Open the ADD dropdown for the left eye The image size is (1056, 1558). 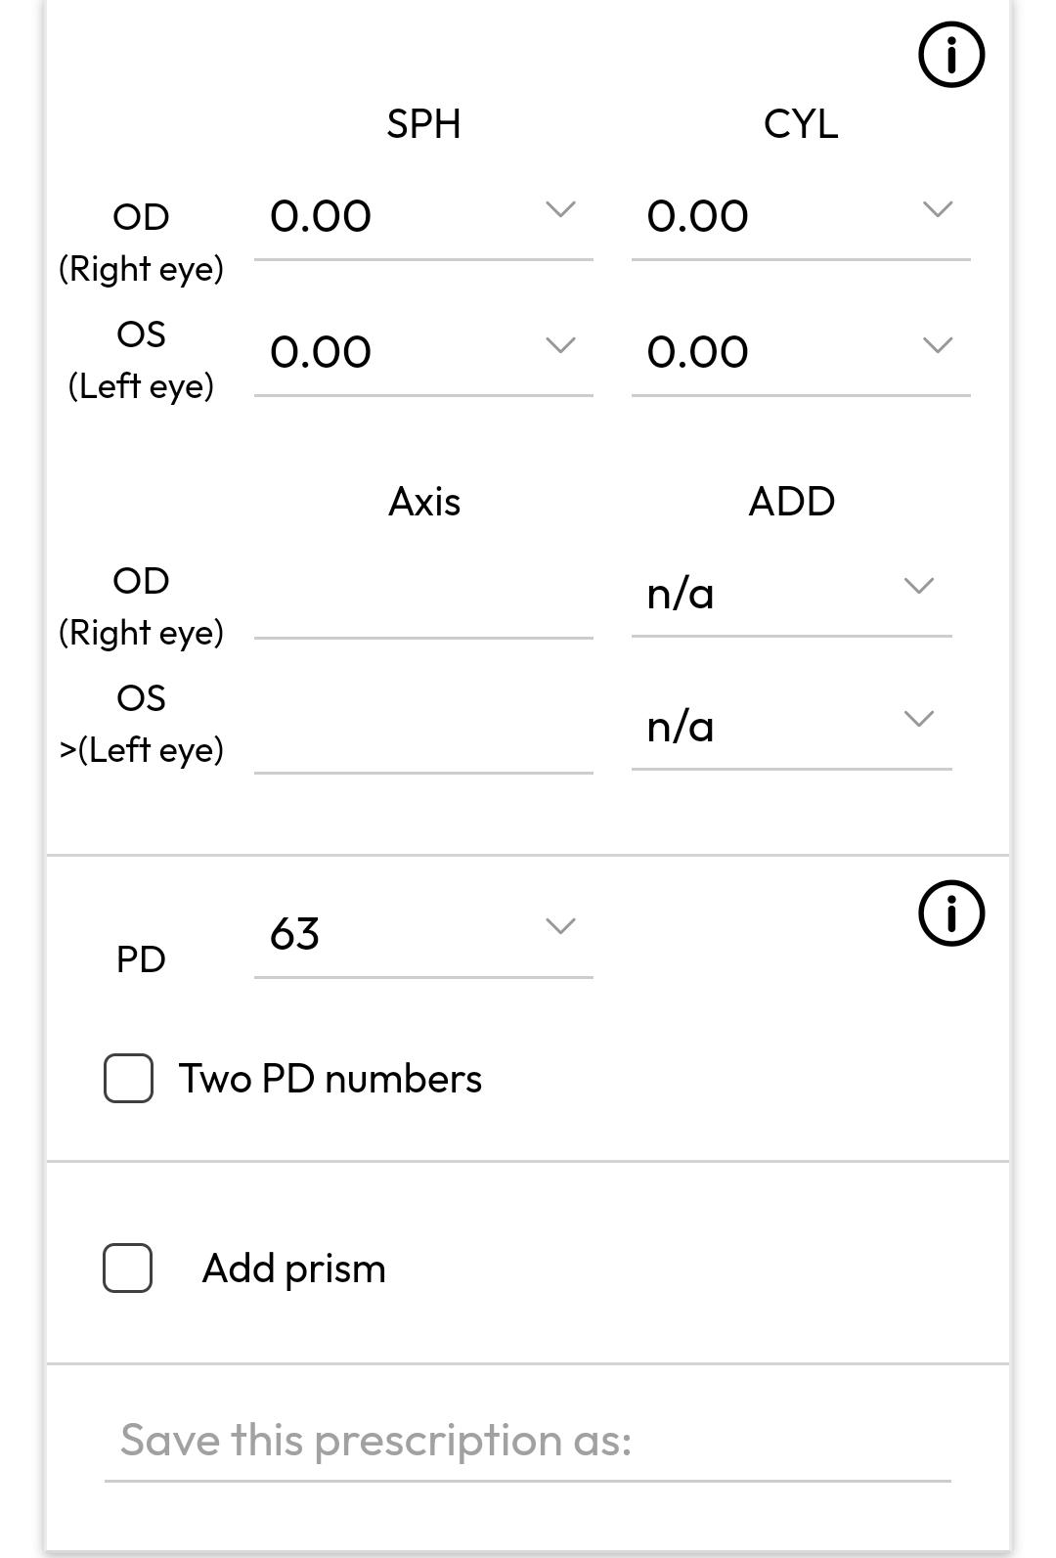click(x=918, y=721)
